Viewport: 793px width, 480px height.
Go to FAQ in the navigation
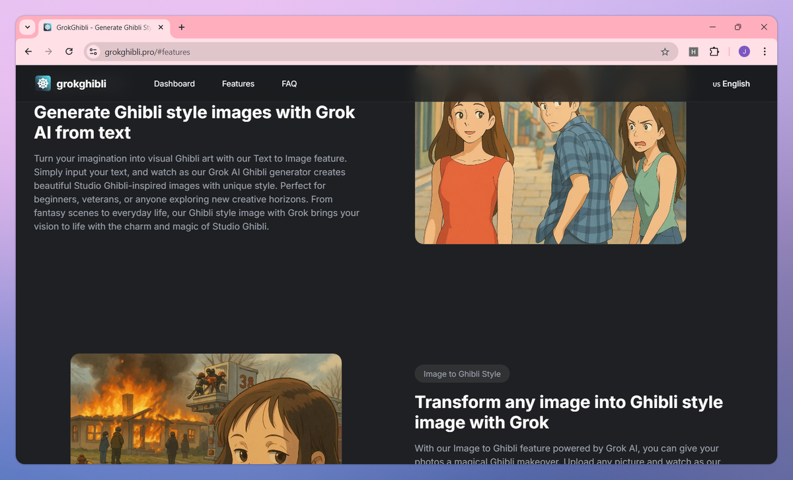click(289, 84)
